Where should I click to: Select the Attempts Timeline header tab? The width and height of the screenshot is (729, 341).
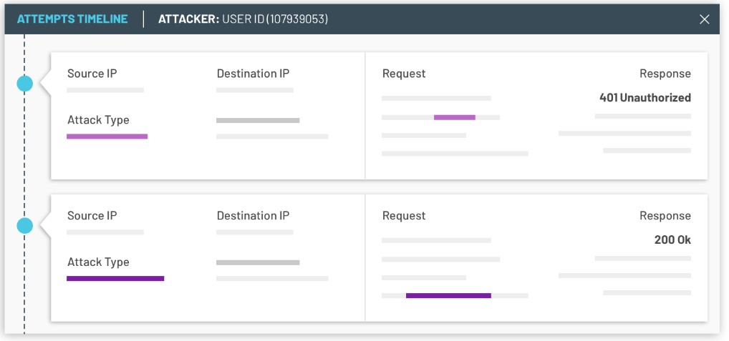[72, 19]
